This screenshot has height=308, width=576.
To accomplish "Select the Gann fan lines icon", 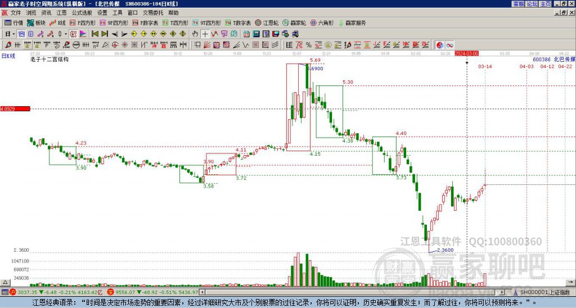I will (207, 45).
